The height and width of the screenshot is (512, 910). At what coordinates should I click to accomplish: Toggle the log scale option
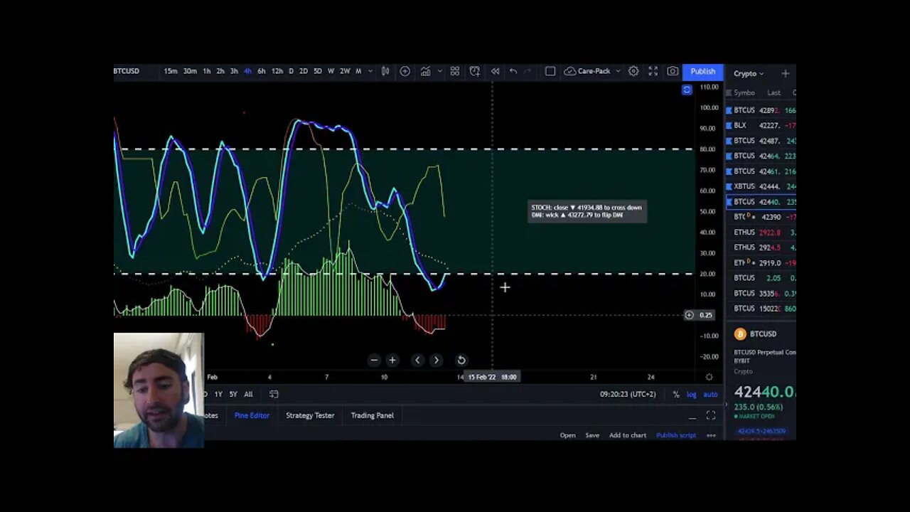coord(691,394)
